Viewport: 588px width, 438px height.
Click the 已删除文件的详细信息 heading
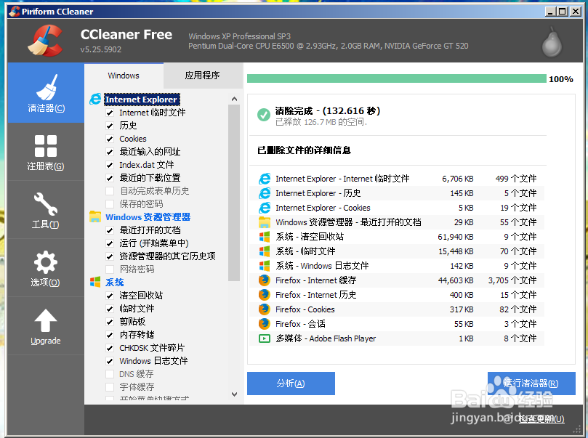click(304, 150)
